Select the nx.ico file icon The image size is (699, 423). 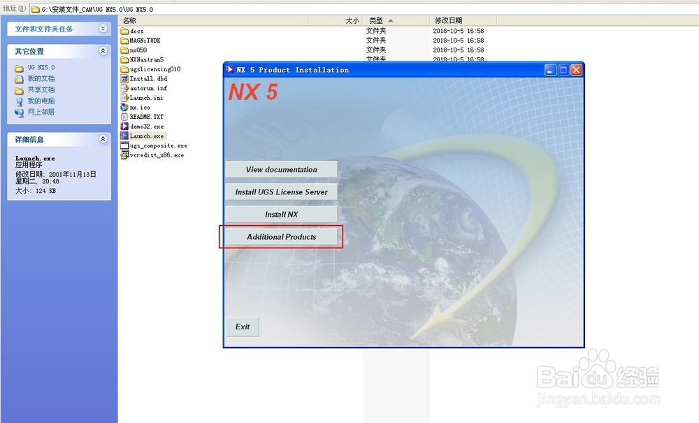[x=124, y=108]
